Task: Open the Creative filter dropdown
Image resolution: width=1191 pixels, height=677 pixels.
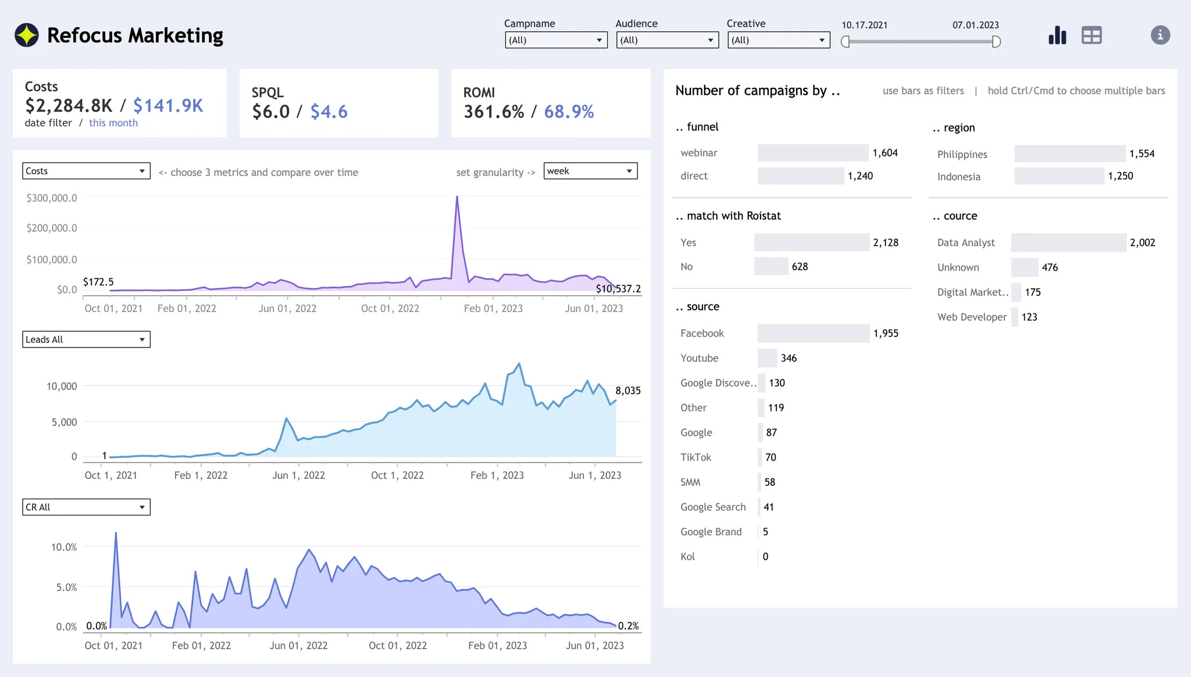Action: coord(778,40)
